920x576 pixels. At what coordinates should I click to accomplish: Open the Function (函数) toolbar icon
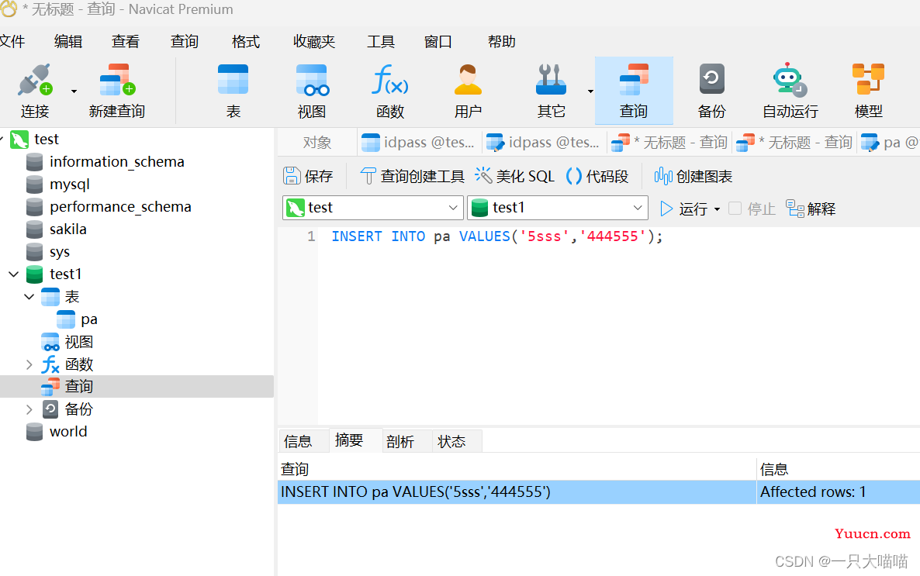point(390,80)
